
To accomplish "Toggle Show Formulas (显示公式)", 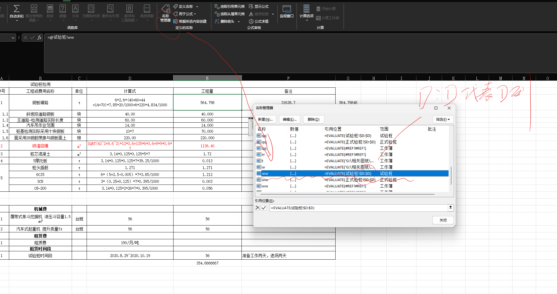I will (259, 6).
